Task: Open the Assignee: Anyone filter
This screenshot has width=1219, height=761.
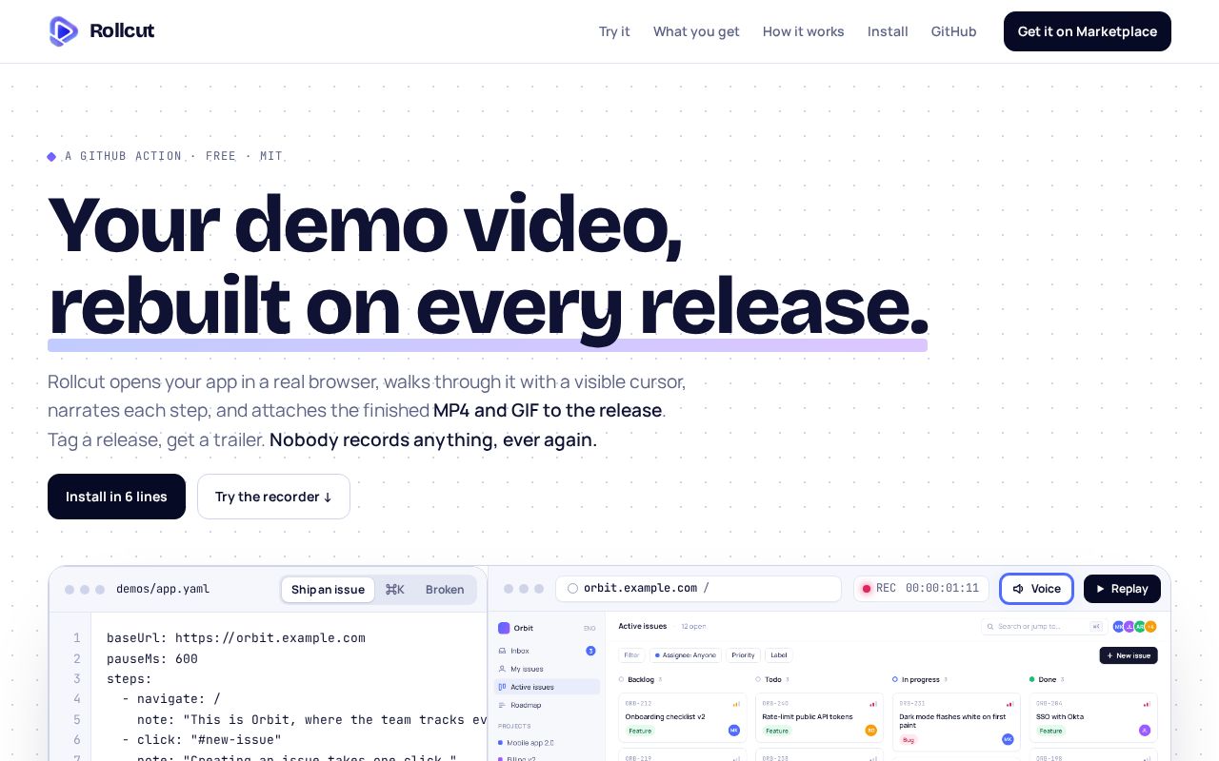Action: coord(686,655)
